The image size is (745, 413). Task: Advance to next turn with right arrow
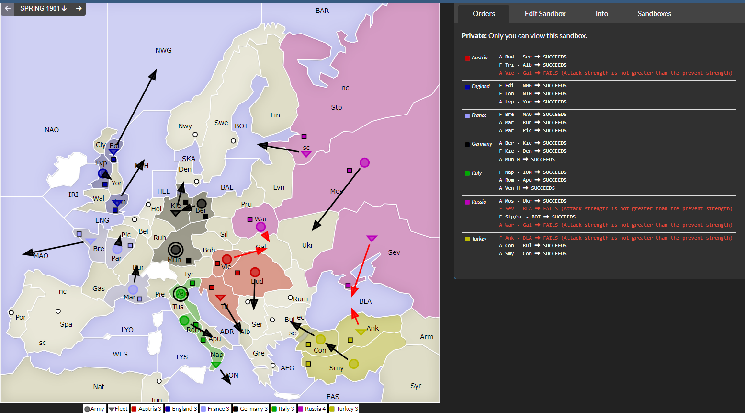(x=79, y=8)
